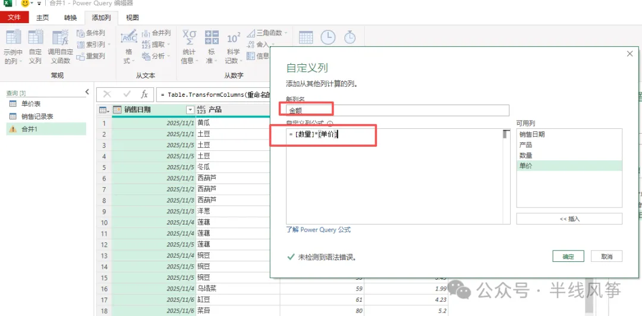Open the 视图 ribbon tab
Viewport: 642px width, 316px height.
pos(132,18)
